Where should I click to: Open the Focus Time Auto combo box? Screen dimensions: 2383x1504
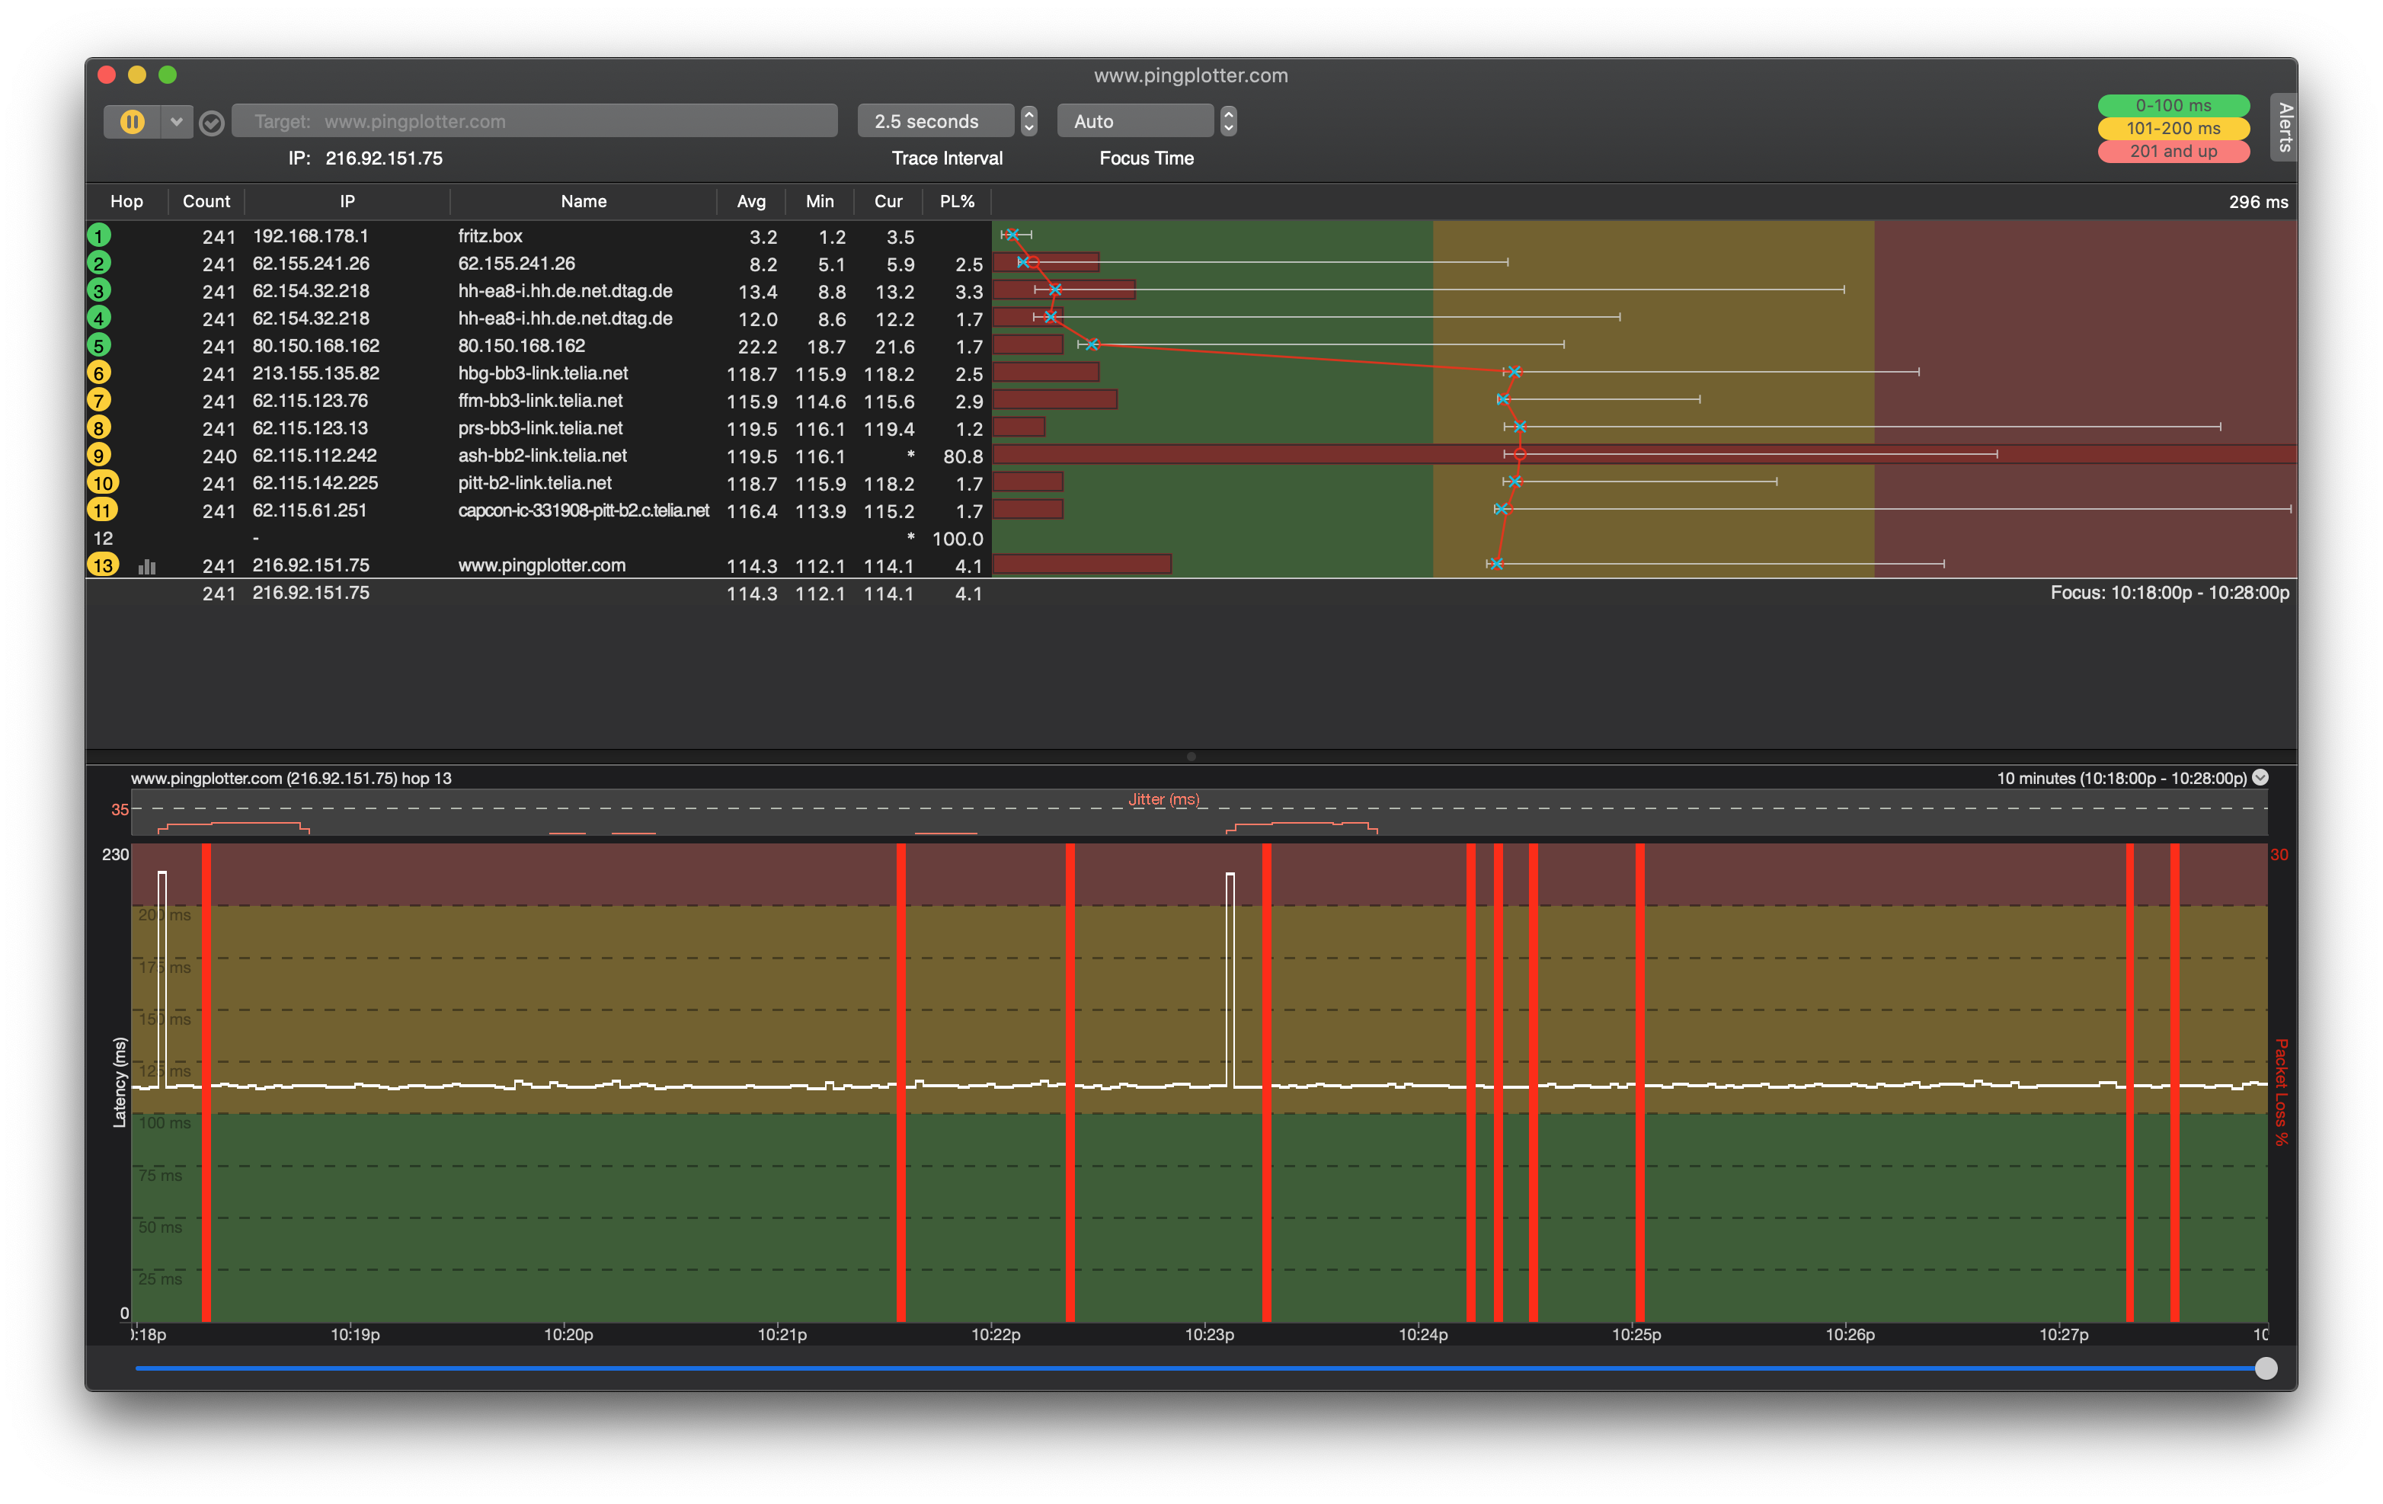1135,120
